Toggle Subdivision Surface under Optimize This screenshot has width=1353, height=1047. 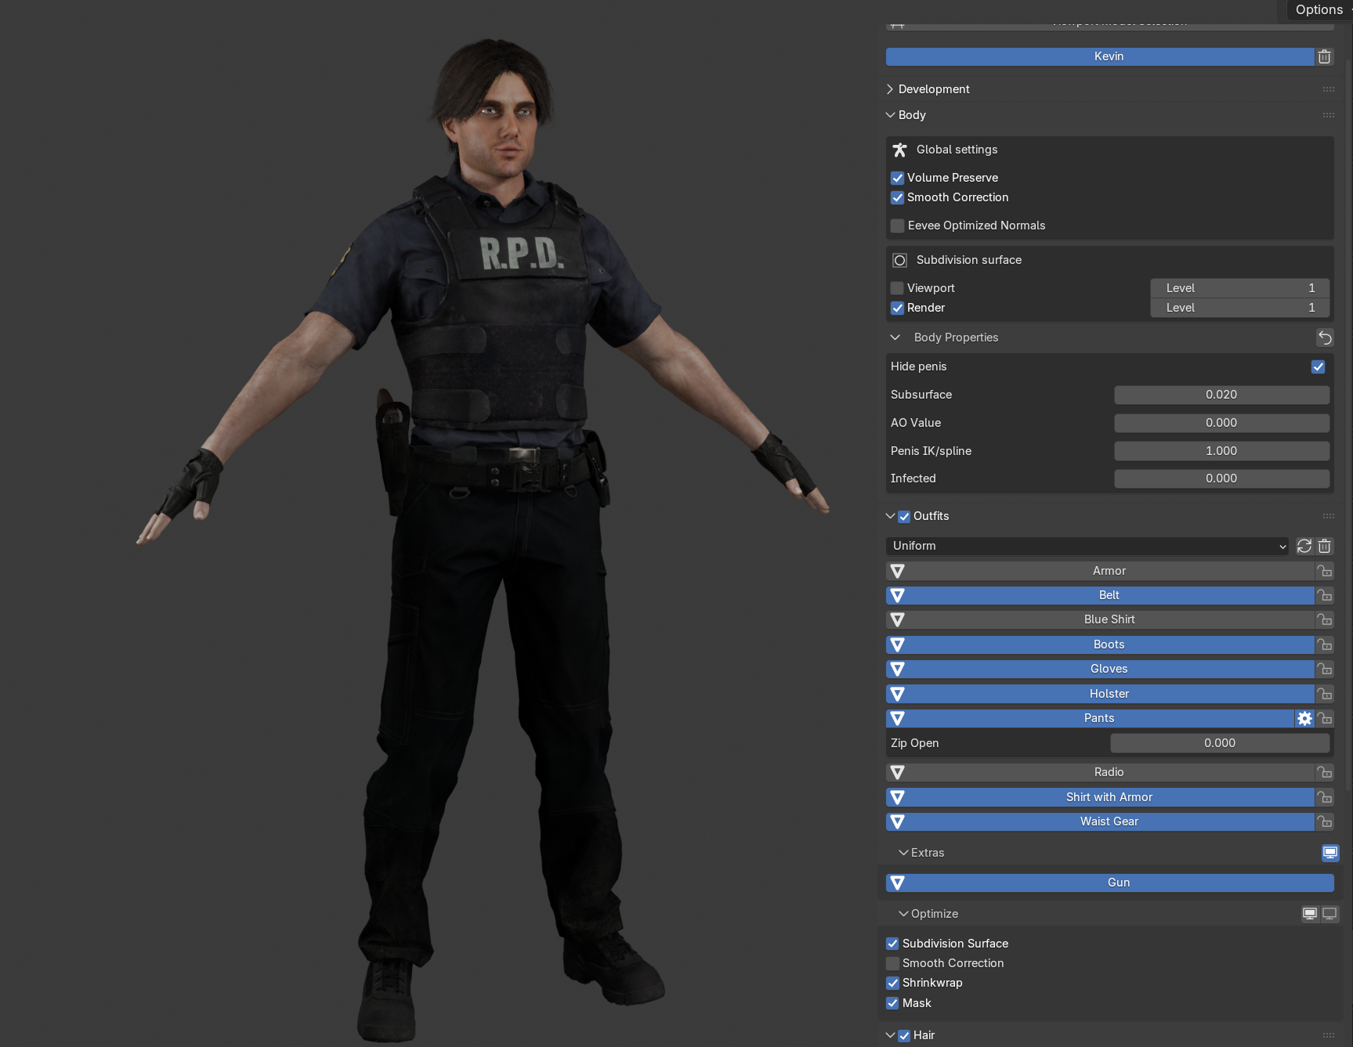892,944
